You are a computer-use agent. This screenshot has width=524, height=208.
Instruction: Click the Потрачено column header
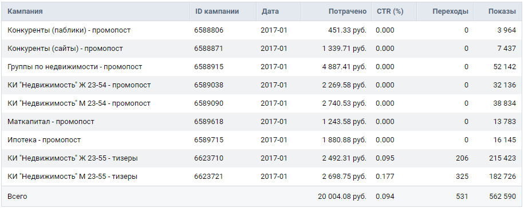tap(348, 11)
